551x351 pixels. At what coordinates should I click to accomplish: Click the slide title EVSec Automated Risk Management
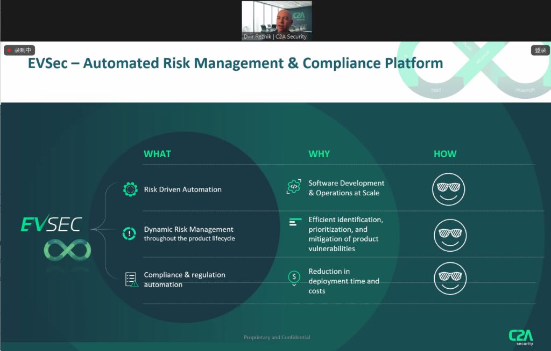(x=235, y=63)
